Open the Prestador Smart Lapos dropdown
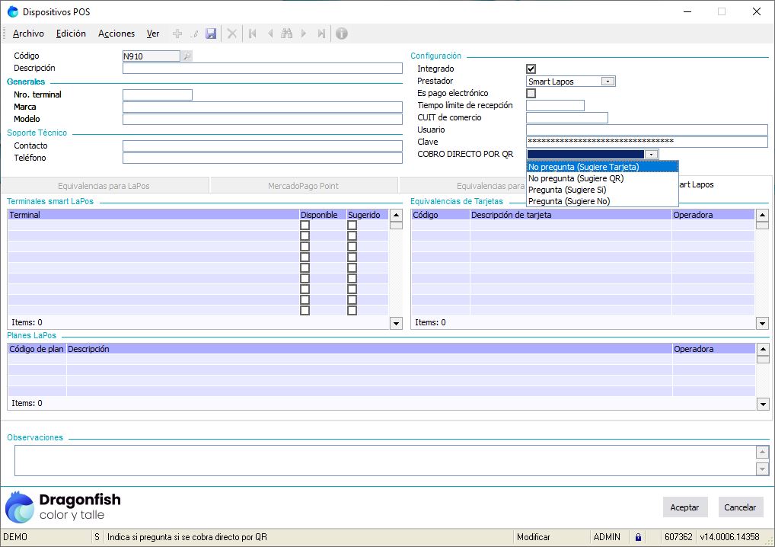This screenshot has width=775, height=547. 608,81
